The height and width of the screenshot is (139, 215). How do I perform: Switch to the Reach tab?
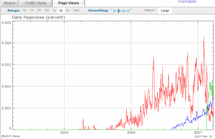pyautogui.click(x=10, y=3)
